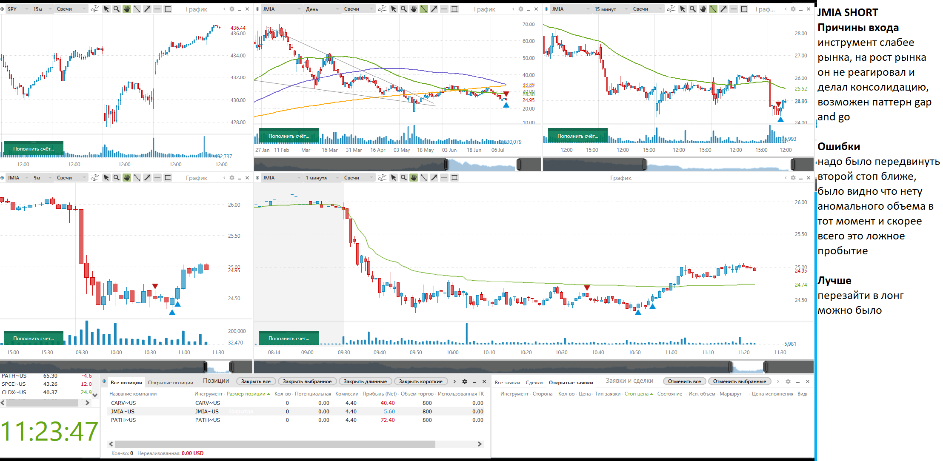Toggle link radio button on JMIA 1-minute chart
Screen dimensions: 943x461
coord(257,178)
